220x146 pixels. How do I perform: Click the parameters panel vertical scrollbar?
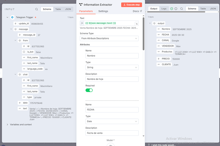click(143, 34)
